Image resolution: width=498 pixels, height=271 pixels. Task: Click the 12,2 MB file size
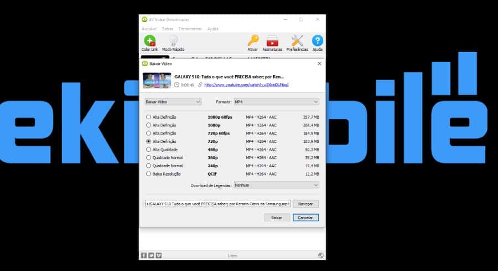[312, 174]
